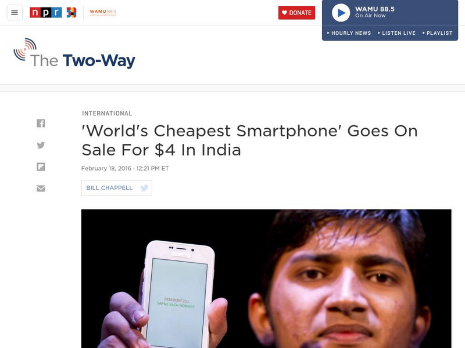Click the WAMU 88.5 On Air Now text

pyautogui.click(x=375, y=12)
